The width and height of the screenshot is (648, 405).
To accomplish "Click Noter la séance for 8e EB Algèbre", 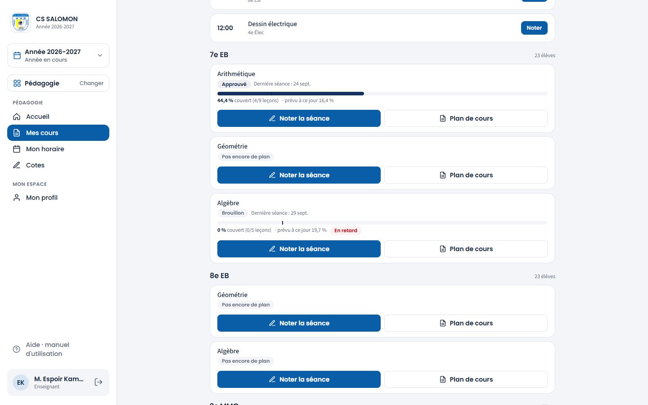I will click(x=299, y=379).
